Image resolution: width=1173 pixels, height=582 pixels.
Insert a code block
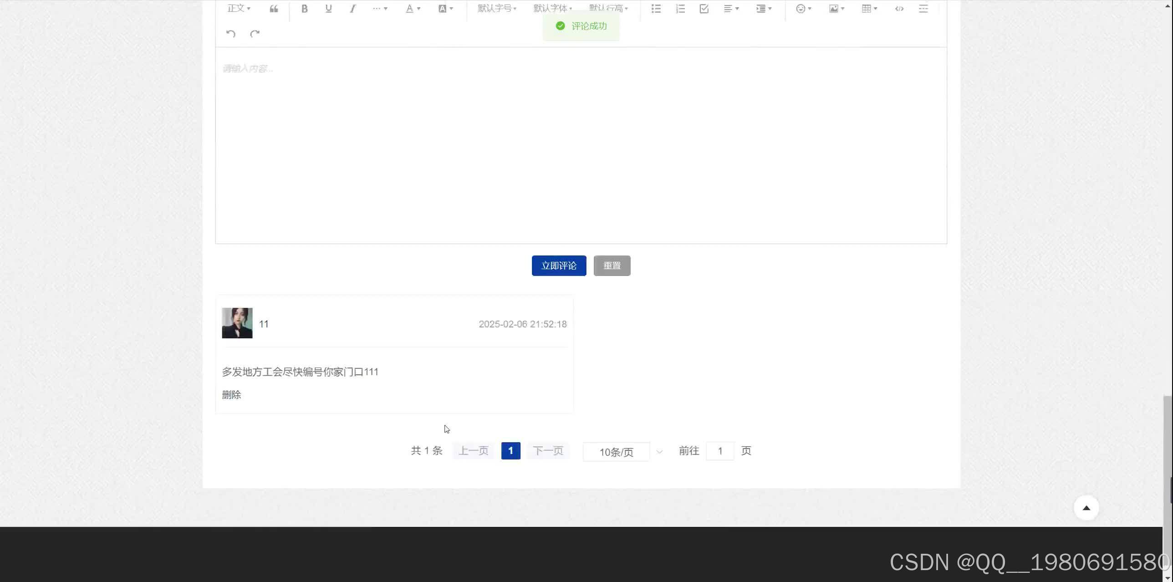pos(899,9)
